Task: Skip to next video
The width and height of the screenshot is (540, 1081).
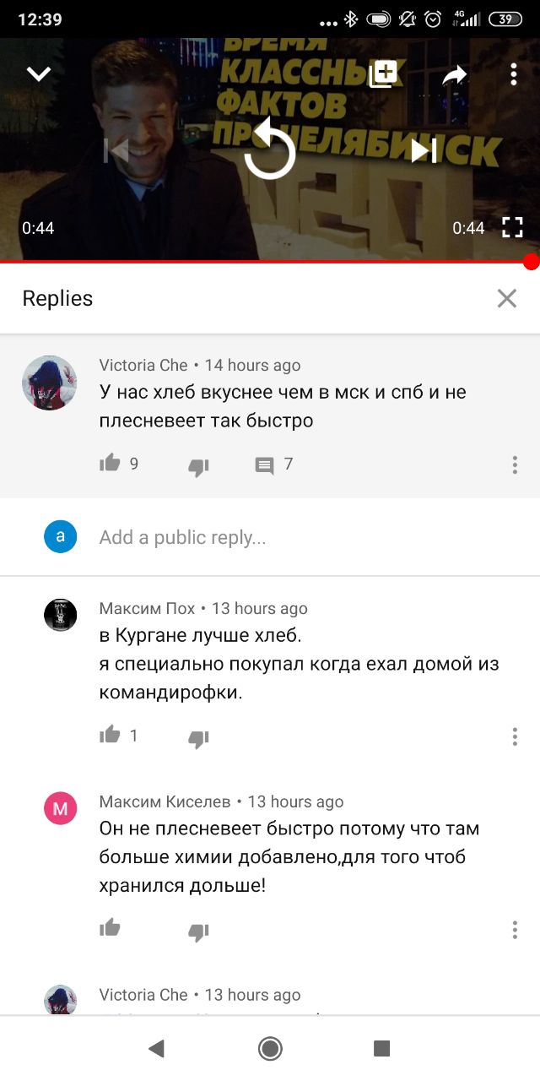Action: [424, 150]
